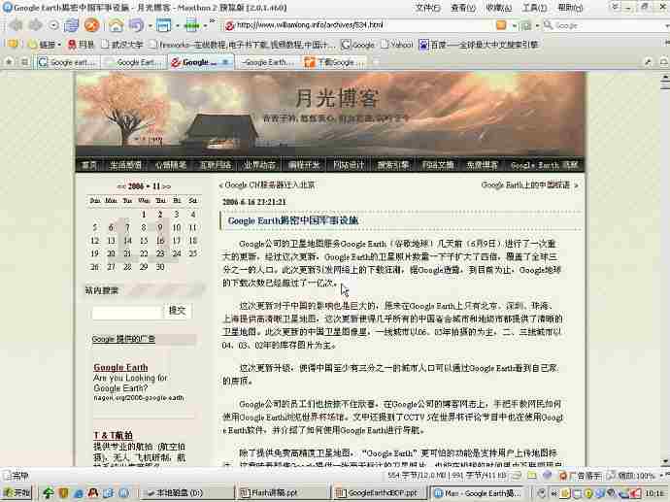Click the 广告猎手 ad filter in status bar
This screenshot has height=502, width=670.
click(581, 475)
